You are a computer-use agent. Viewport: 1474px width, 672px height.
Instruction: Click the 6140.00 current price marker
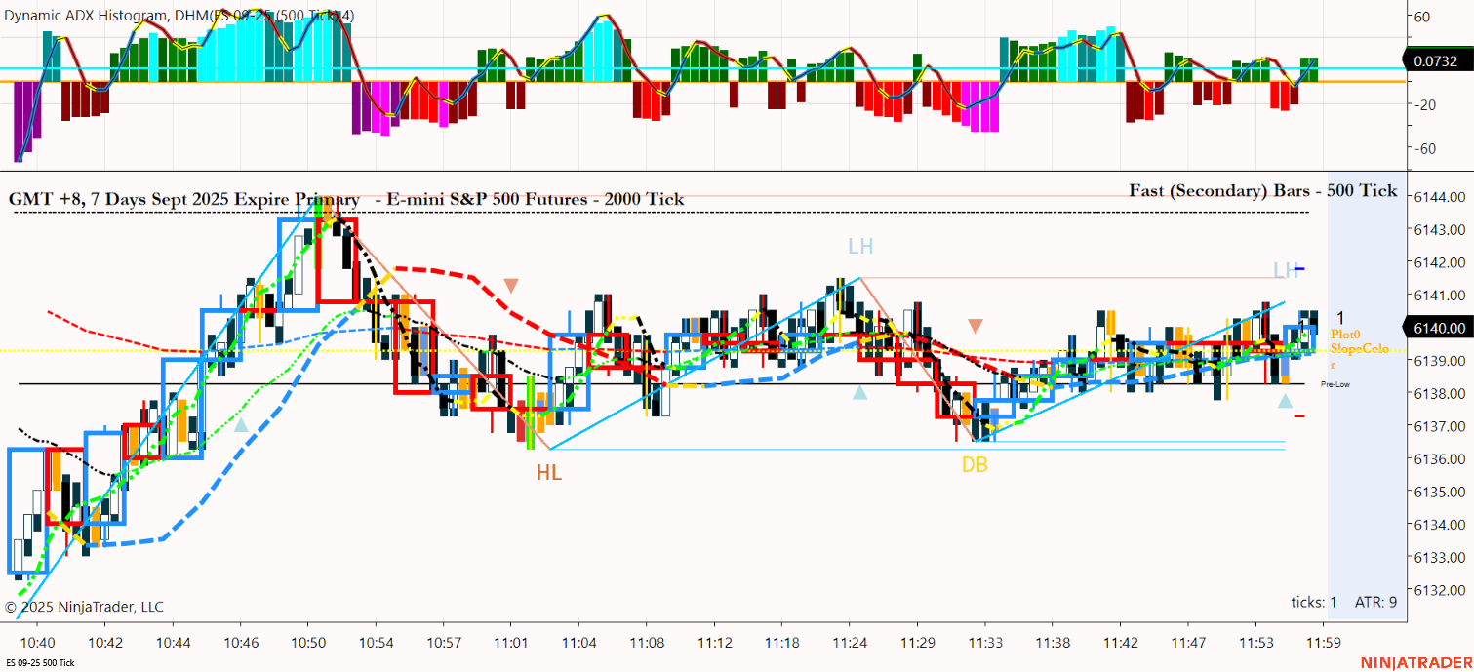click(1439, 329)
